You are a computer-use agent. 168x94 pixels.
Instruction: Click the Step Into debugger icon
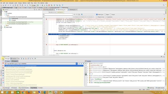tap(24, 58)
